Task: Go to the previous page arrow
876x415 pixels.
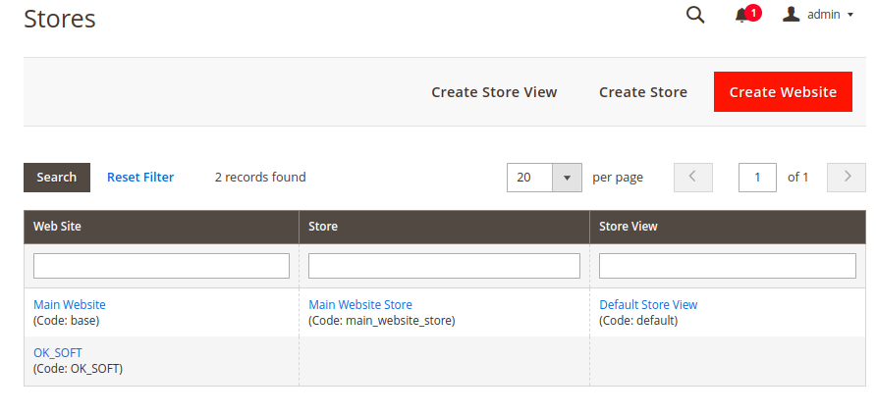Action: click(693, 178)
